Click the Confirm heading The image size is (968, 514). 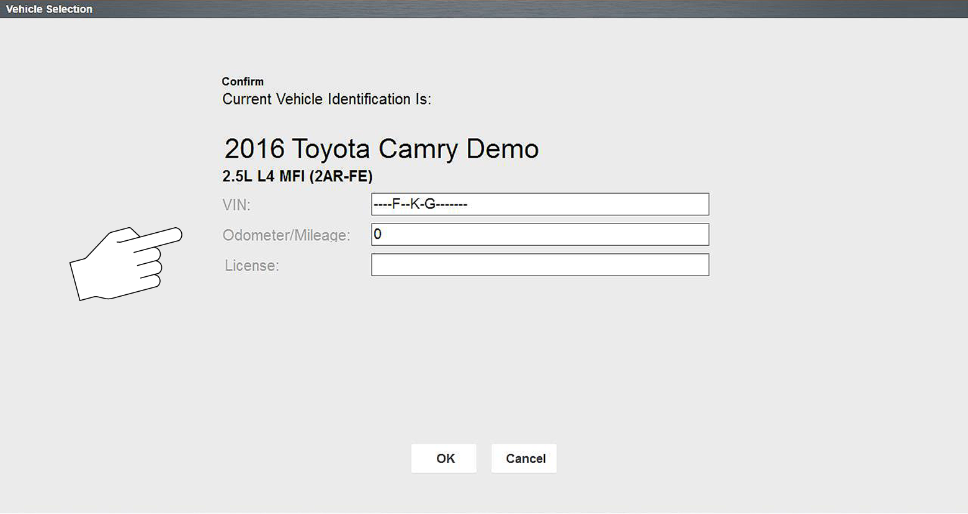tap(243, 81)
